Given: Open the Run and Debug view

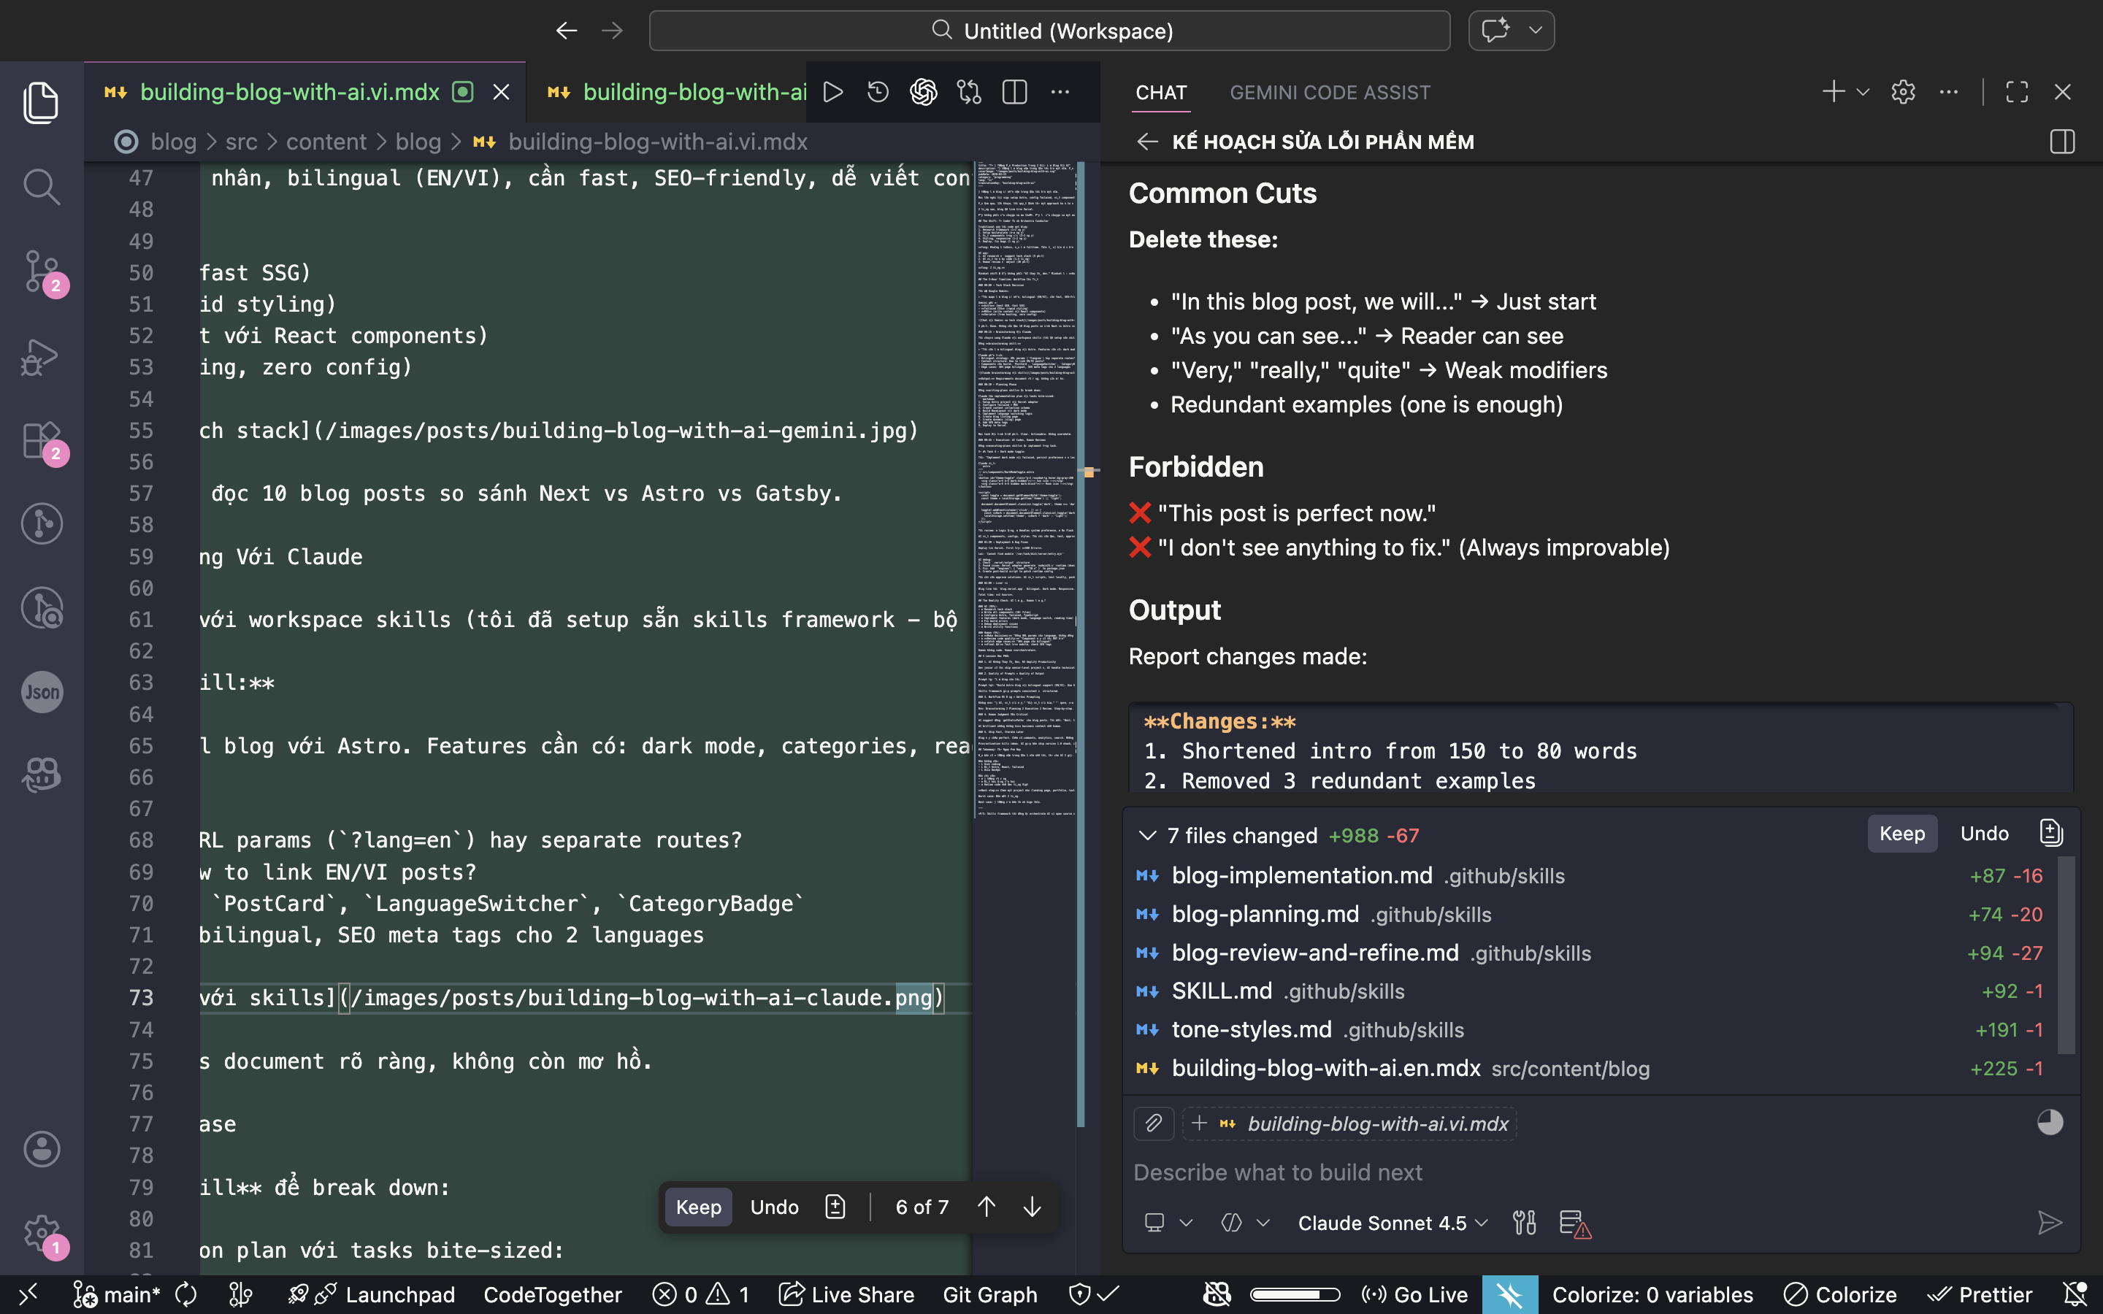Looking at the screenshot, I should pos(41,356).
